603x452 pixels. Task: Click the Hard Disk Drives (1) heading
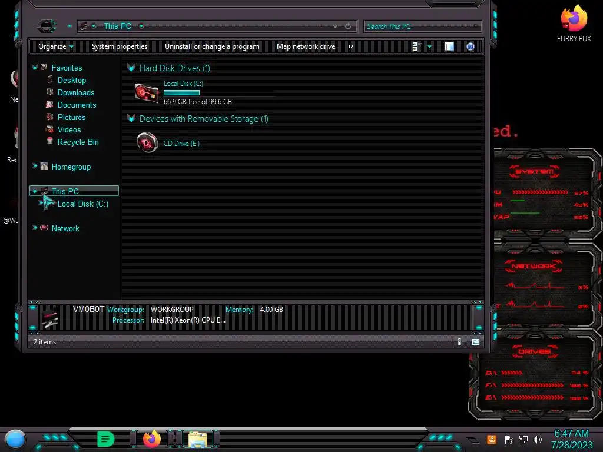click(x=174, y=68)
